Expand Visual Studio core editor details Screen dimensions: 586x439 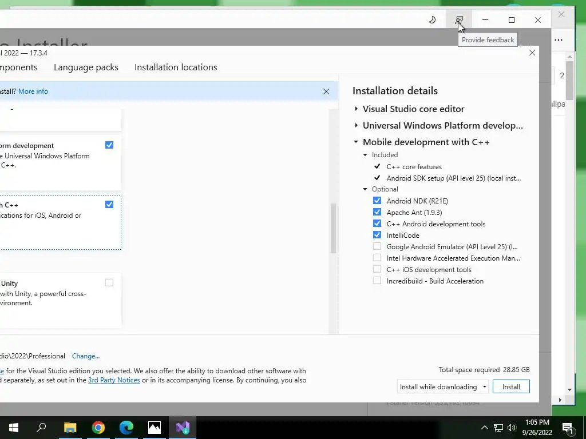point(356,109)
